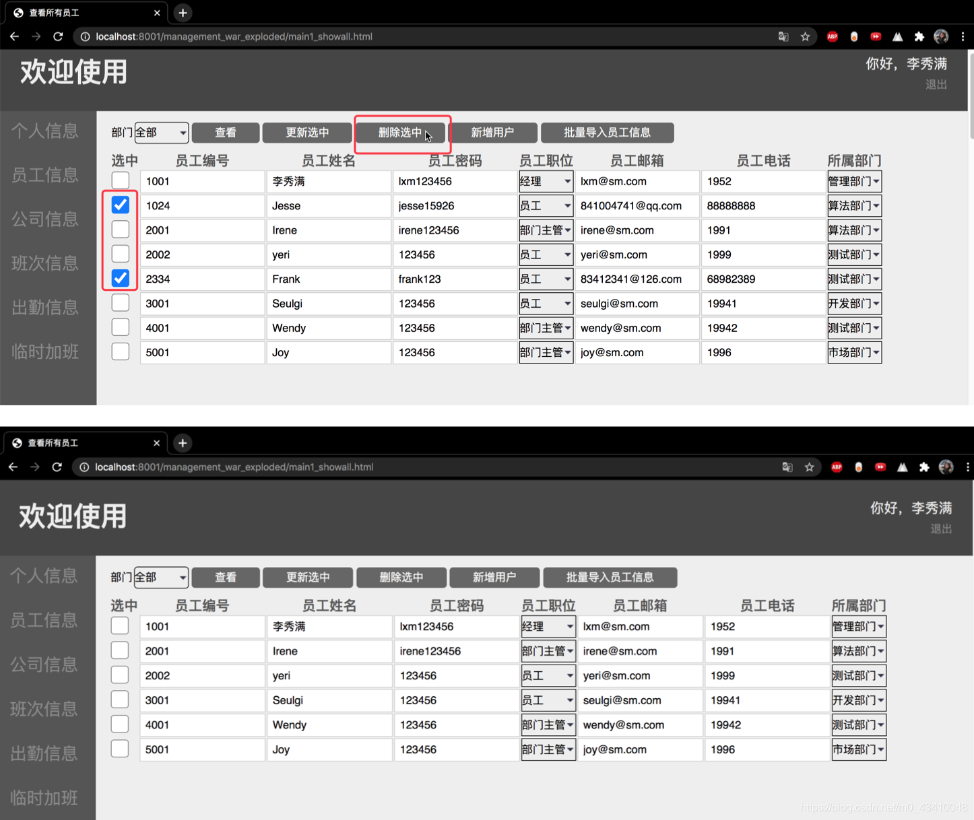Reload the page in the top browser window
This screenshot has height=820, width=974.
[x=58, y=36]
